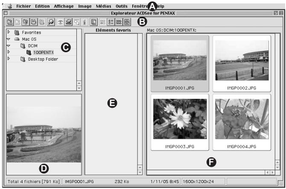This screenshot has height=189, width=286.
Task: Select the IMGP0003.JPG flower thumbnail
Action: point(180,122)
